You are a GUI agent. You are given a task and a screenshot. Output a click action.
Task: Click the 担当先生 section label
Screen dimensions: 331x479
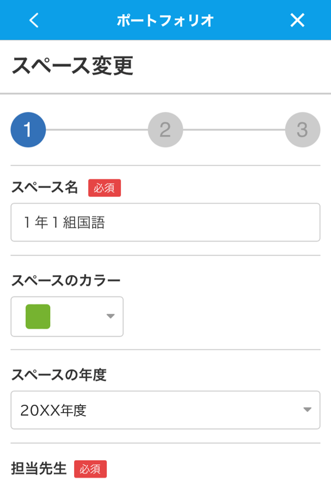[39, 468]
